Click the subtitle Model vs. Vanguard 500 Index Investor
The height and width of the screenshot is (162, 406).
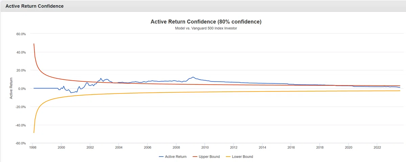pyautogui.click(x=206, y=28)
